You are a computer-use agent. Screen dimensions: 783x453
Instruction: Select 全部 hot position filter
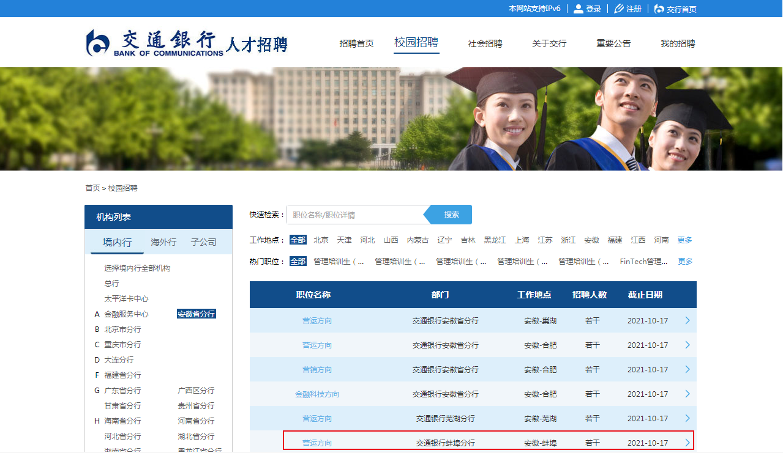(298, 262)
